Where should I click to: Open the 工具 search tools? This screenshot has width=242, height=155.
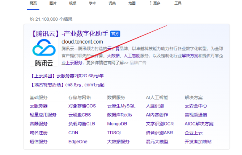pyautogui.click(x=178, y=3)
